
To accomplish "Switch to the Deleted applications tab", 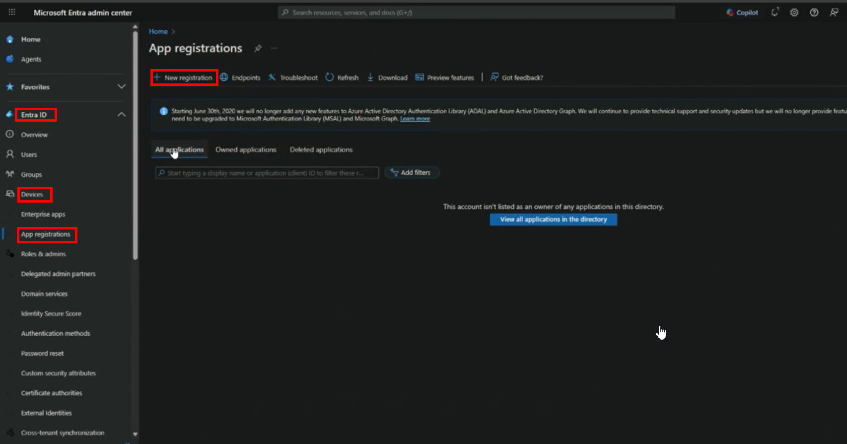I will point(321,149).
